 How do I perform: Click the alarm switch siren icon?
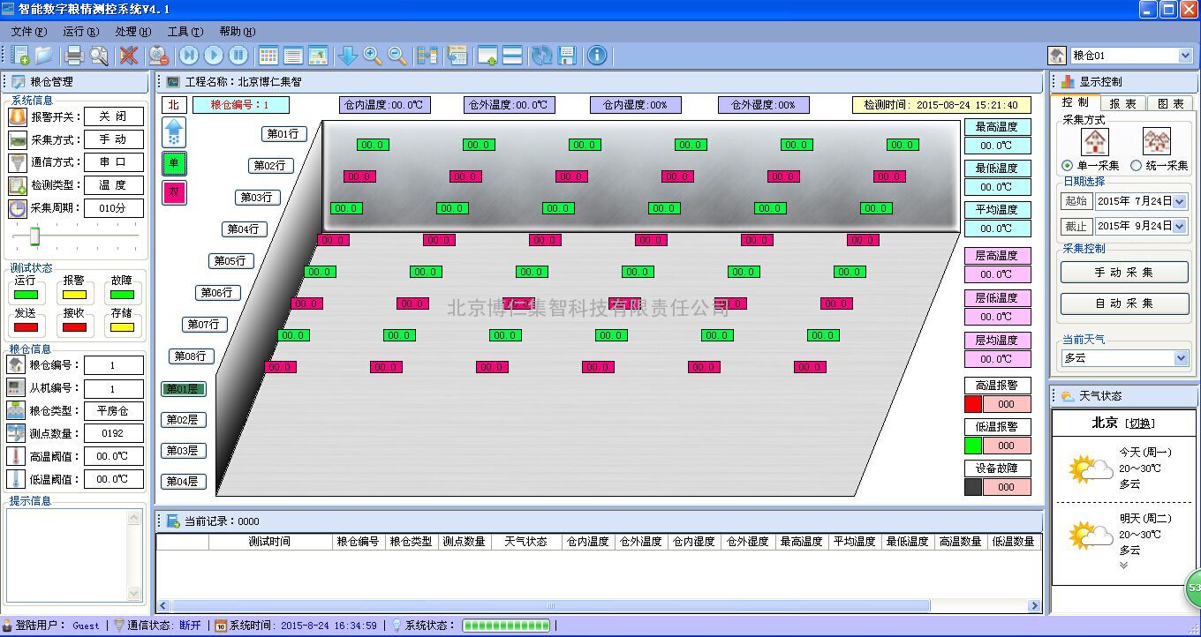pyautogui.click(x=18, y=116)
